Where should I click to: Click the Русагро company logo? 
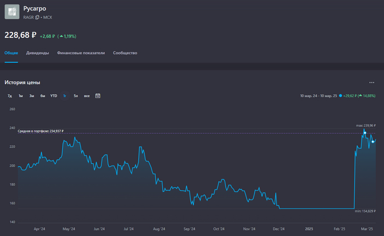coord(12,12)
